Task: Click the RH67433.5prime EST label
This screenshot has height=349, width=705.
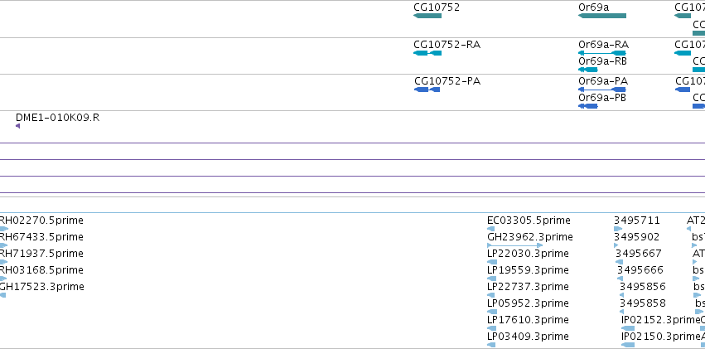Action: (x=41, y=237)
